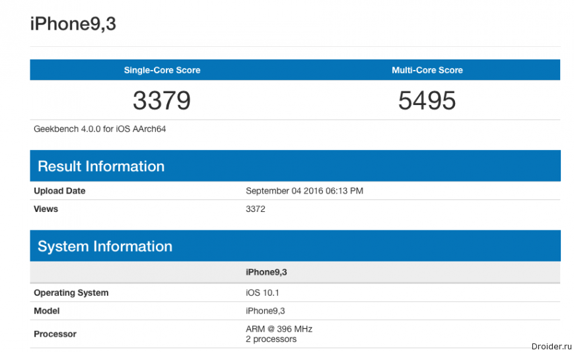Screen dimensions: 574x352
Task: Select the 2 processors text
Action: 271,339
